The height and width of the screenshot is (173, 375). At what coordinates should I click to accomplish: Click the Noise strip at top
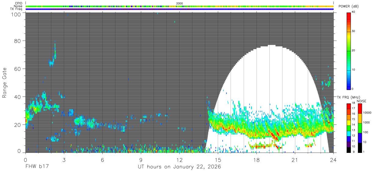tap(180, 6)
